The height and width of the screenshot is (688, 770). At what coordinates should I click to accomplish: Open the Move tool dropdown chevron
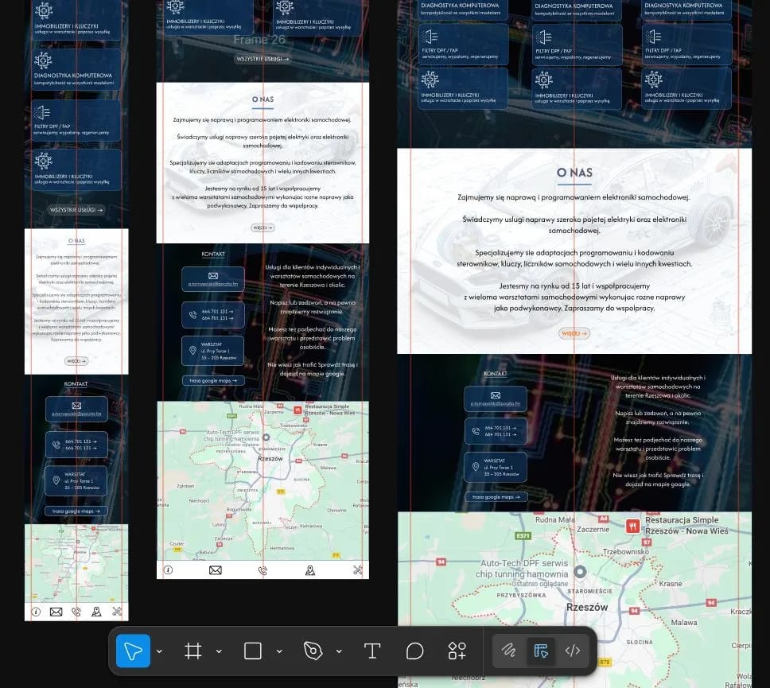pyautogui.click(x=159, y=651)
